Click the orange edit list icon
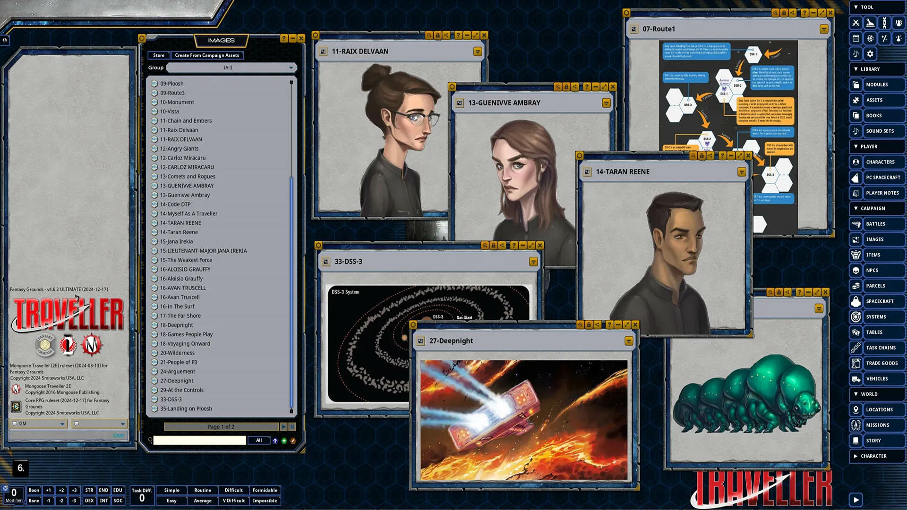 click(x=293, y=441)
